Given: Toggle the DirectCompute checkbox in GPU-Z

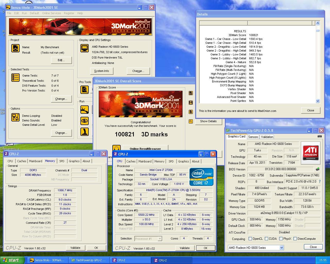Looking at the screenshot, I should coord(295,239).
